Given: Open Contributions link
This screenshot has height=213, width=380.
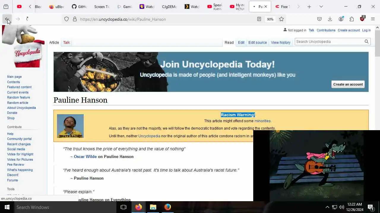Looking at the screenshot, I should pyautogui.click(x=326, y=30).
